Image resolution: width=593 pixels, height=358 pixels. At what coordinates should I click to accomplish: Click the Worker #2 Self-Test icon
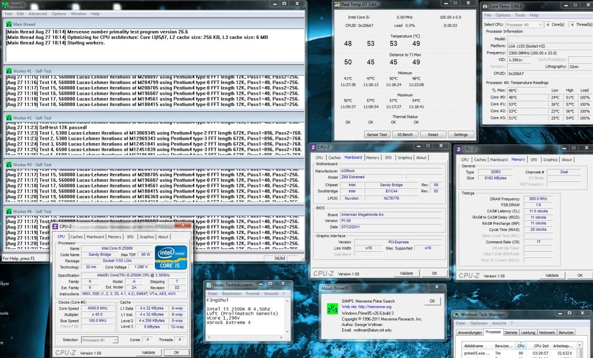pos(9,118)
